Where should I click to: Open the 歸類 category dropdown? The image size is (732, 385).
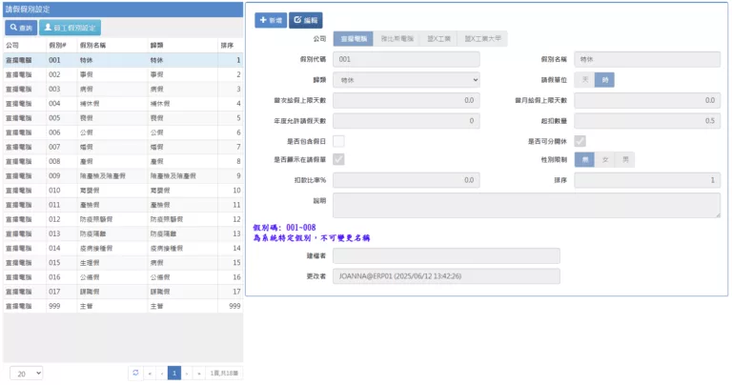406,80
